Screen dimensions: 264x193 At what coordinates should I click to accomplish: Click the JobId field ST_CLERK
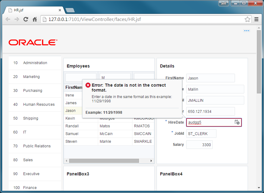pos(201,133)
